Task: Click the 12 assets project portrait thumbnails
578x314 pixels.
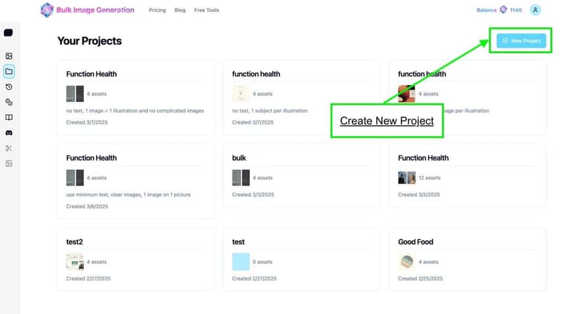Action: pos(406,178)
